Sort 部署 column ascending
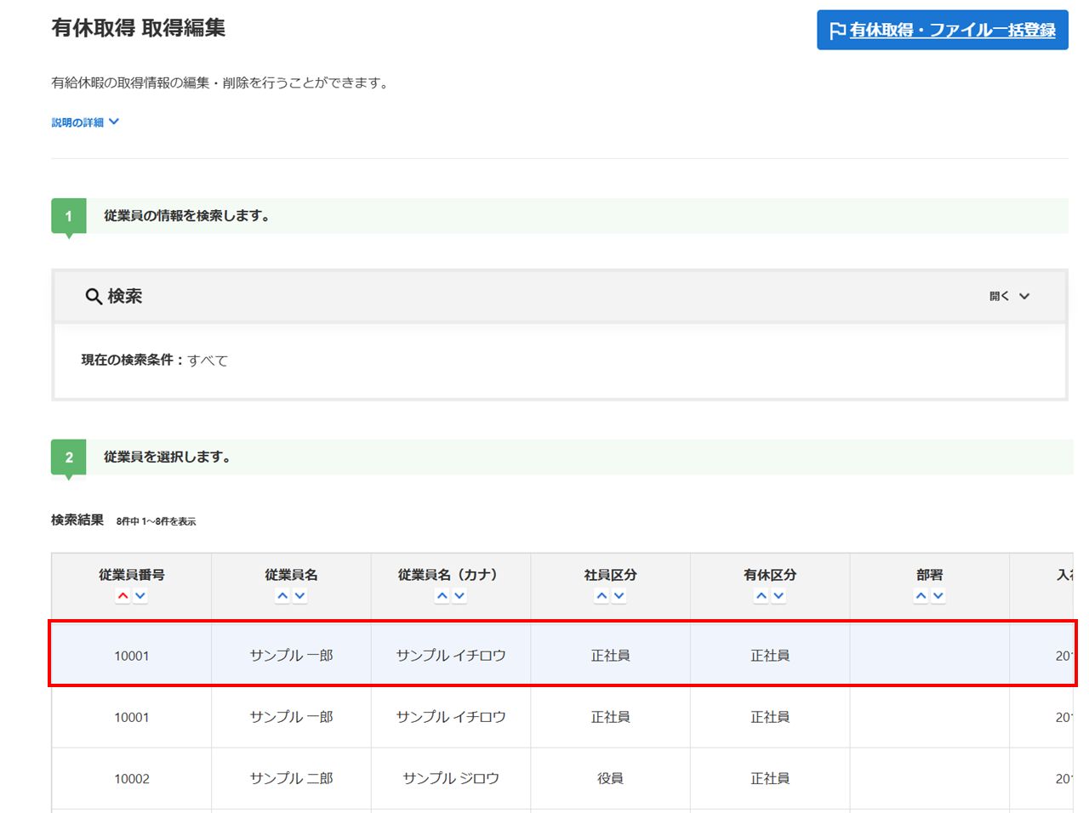Image resolution: width=1089 pixels, height=813 pixels. [921, 596]
